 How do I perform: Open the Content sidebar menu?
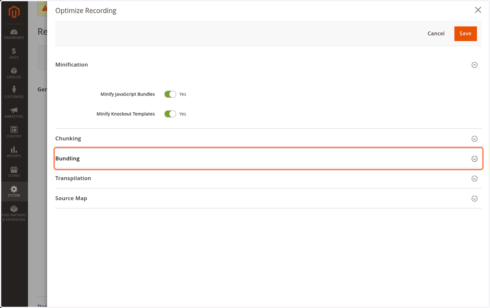click(x=14, y=132)
